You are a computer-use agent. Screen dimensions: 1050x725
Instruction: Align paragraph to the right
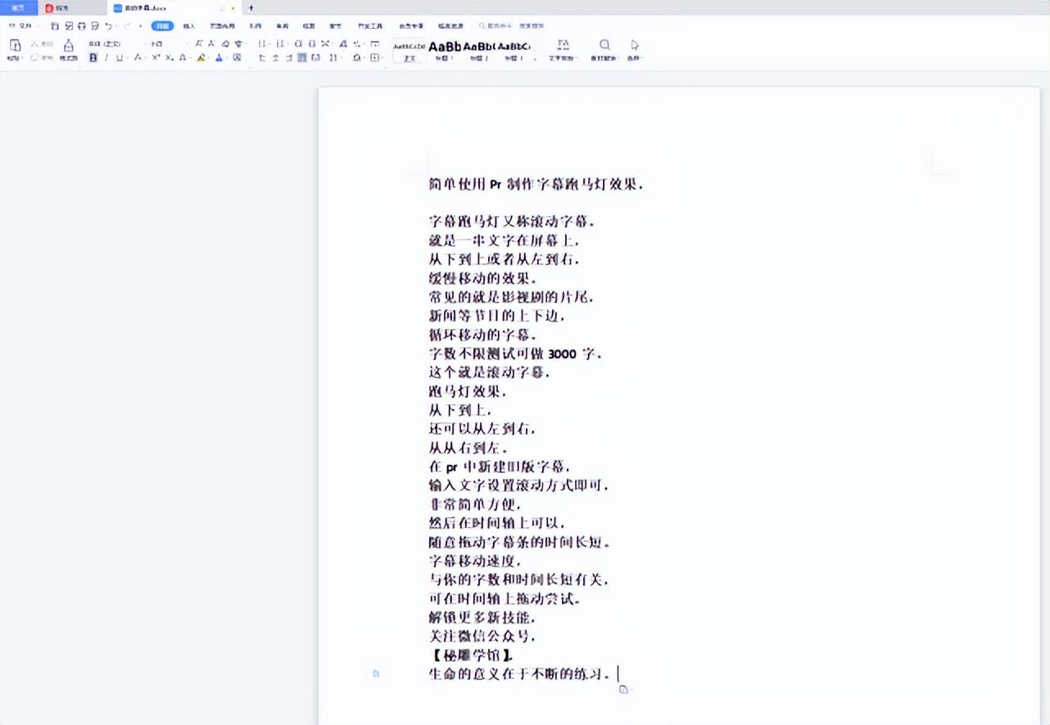click(x=289, y=57)
